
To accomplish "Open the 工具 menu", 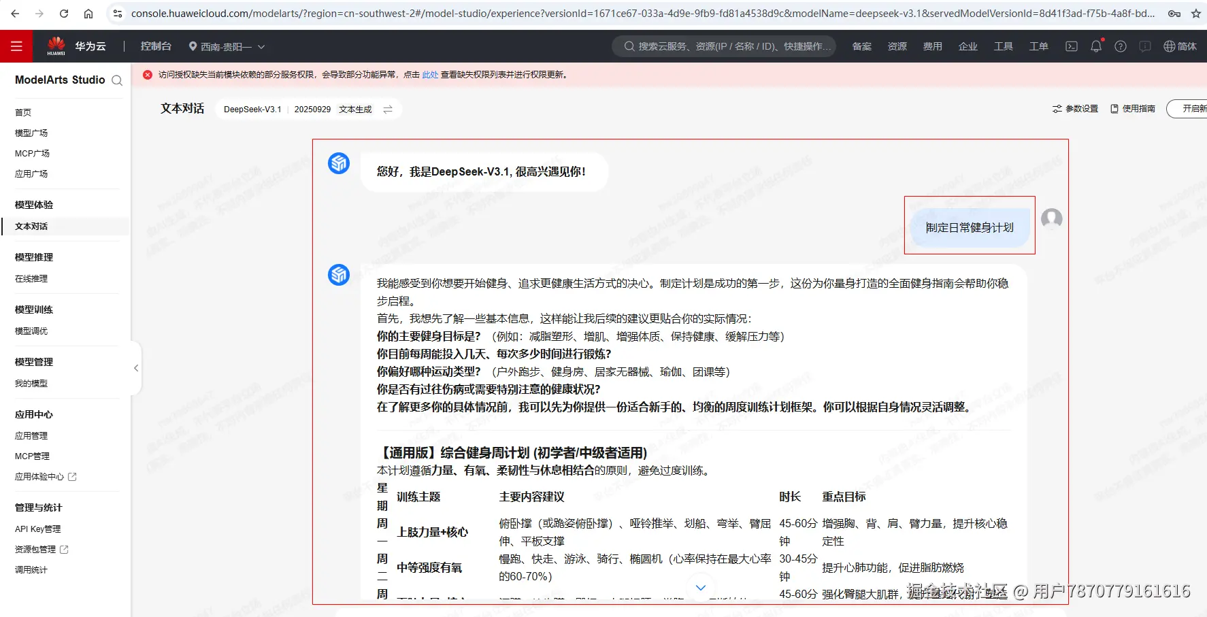I will point(1004,46).
